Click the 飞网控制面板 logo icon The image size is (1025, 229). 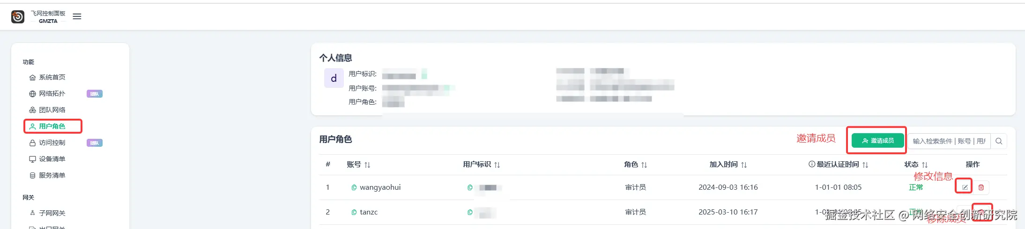[18, 17]
